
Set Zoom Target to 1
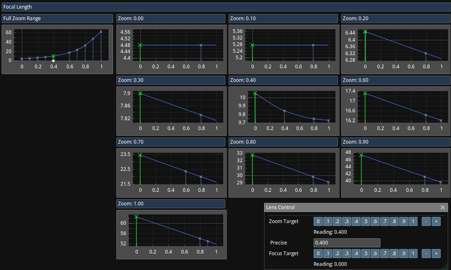pos(413,222)
